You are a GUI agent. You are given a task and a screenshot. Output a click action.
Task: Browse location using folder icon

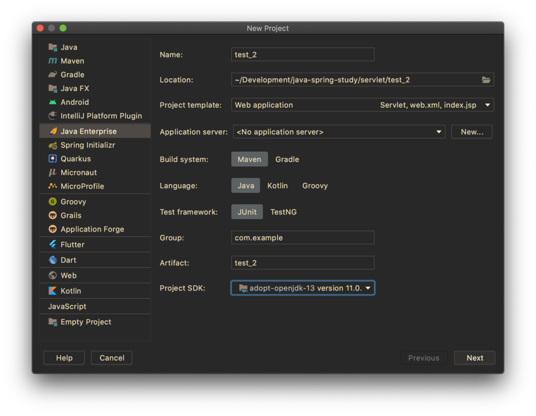pyautogui.click(x=486, y=80)
